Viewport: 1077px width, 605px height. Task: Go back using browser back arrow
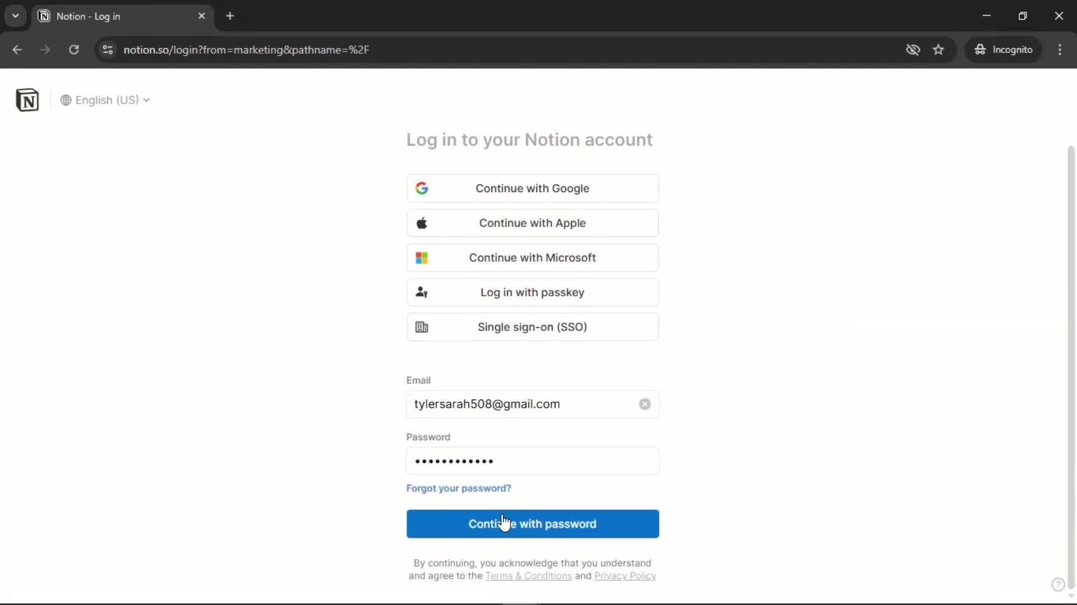17,50
